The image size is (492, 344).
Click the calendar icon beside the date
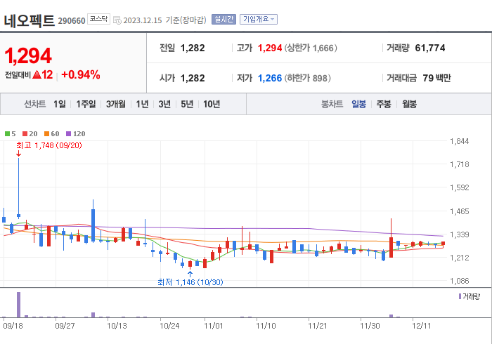click(117, 20)
